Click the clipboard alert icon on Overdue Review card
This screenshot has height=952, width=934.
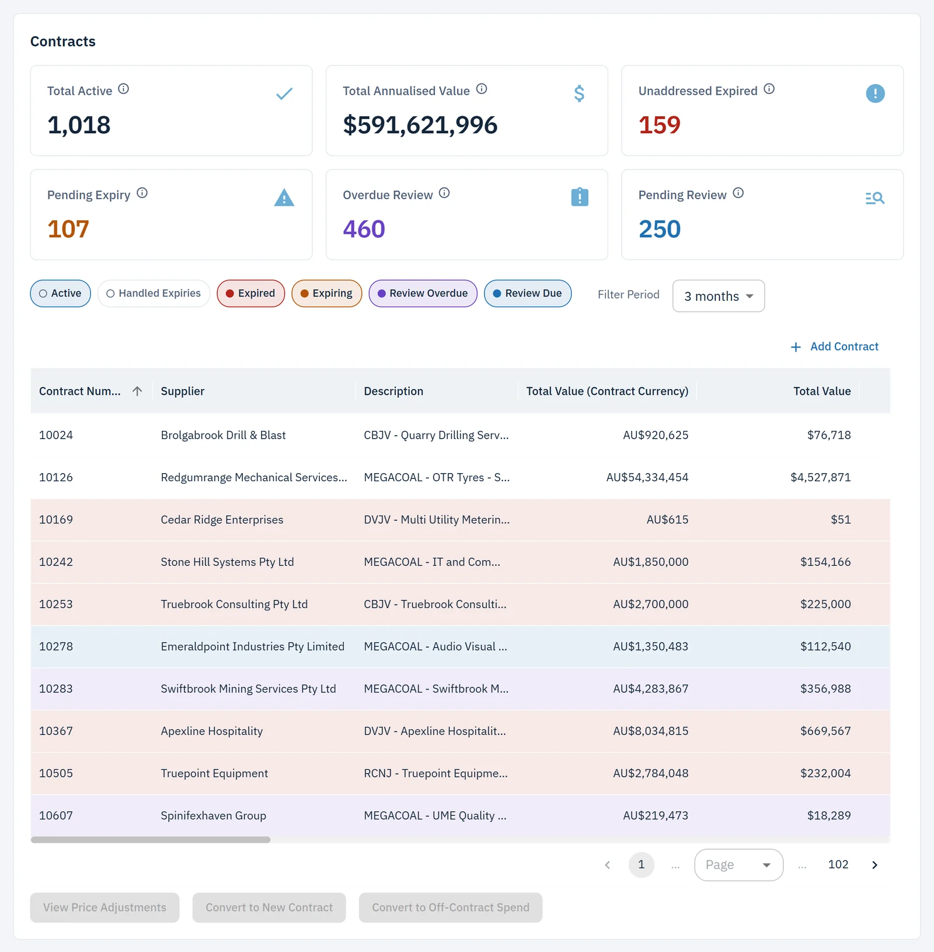[x=580, y=197]
